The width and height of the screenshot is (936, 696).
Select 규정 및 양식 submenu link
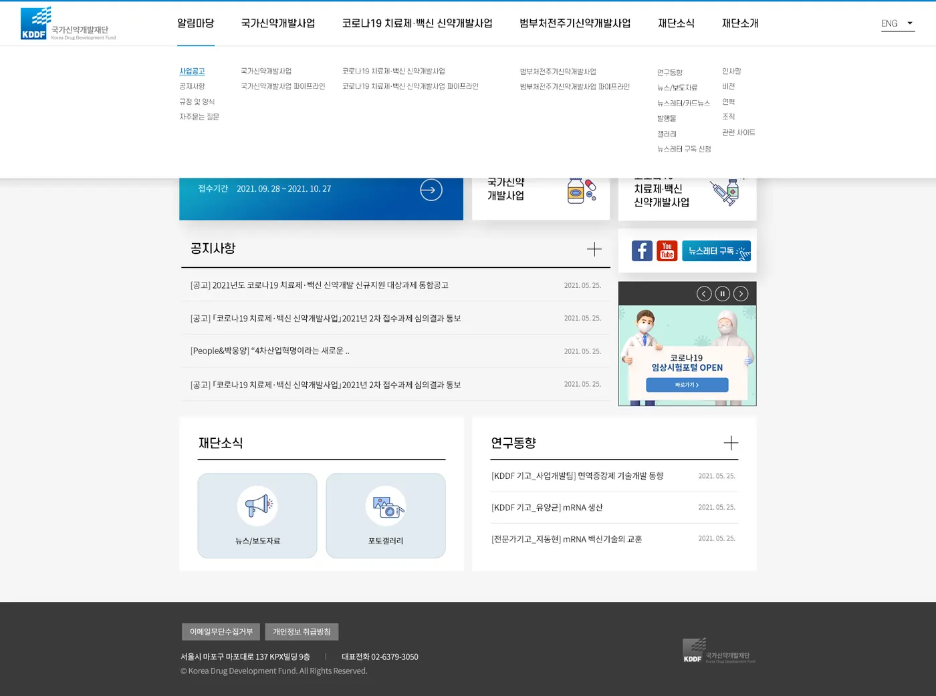pos(197,102)
